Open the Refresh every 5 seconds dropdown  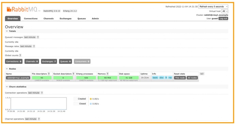[x=213, y=6]
